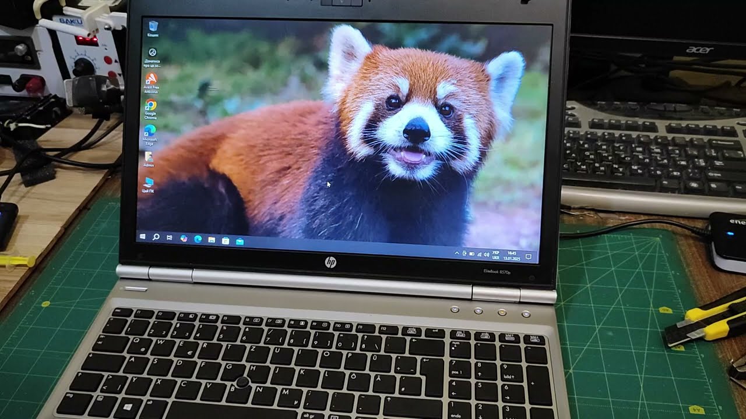Click the battery status tray icon
Image resolution: width=746 pixels, height=419 pixels.
tap(471, 254)
